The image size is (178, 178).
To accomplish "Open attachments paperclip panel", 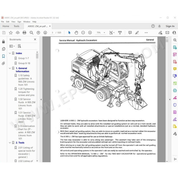I will (4, 63).
